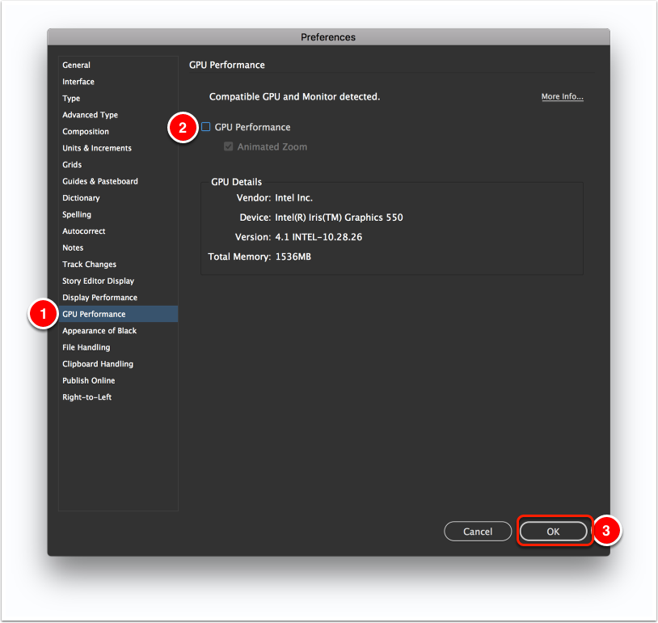This screenshot has width=658, height=623.
Task: Select Track Changes category
Action: click(x=90, y=265)
